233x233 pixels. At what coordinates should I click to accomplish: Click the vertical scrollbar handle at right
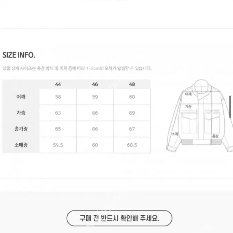coord(230,107)
